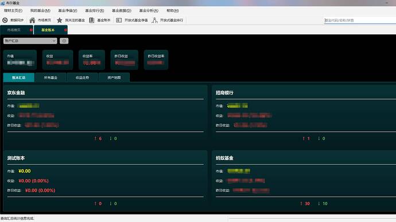Open the 我的基金(M) menu
This screenshot has width=396, height=222.
tap(40, 10)
